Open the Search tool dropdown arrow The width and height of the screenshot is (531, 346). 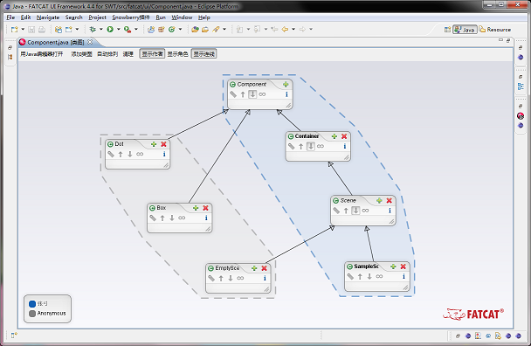(224, 30)
